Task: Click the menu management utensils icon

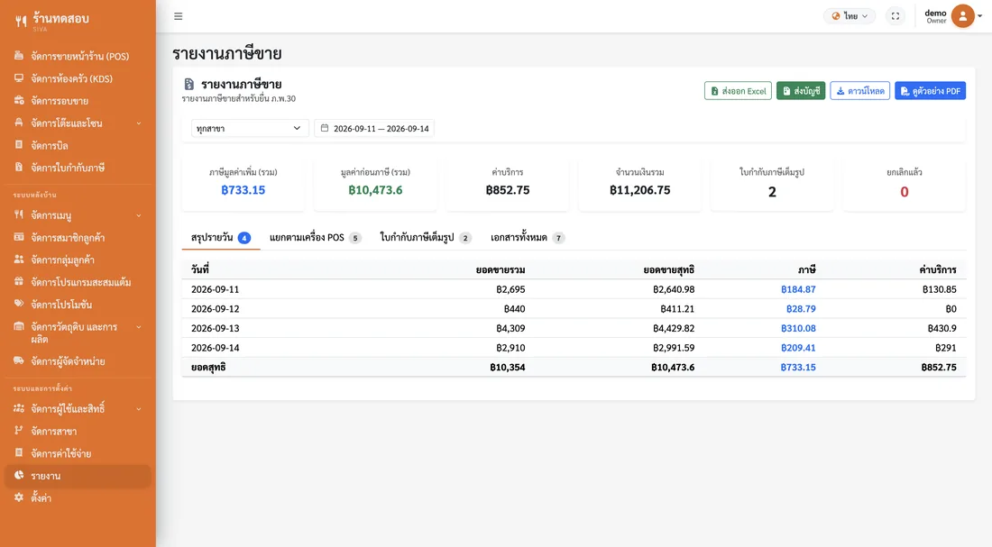Action: 19,215
